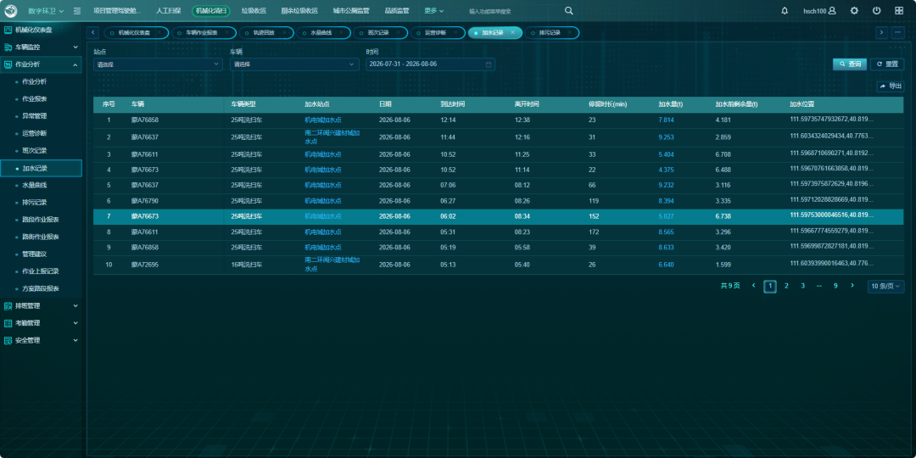This screenshot has height=458, width=916.
Task: Click the app logo icon
Action: 11,10
